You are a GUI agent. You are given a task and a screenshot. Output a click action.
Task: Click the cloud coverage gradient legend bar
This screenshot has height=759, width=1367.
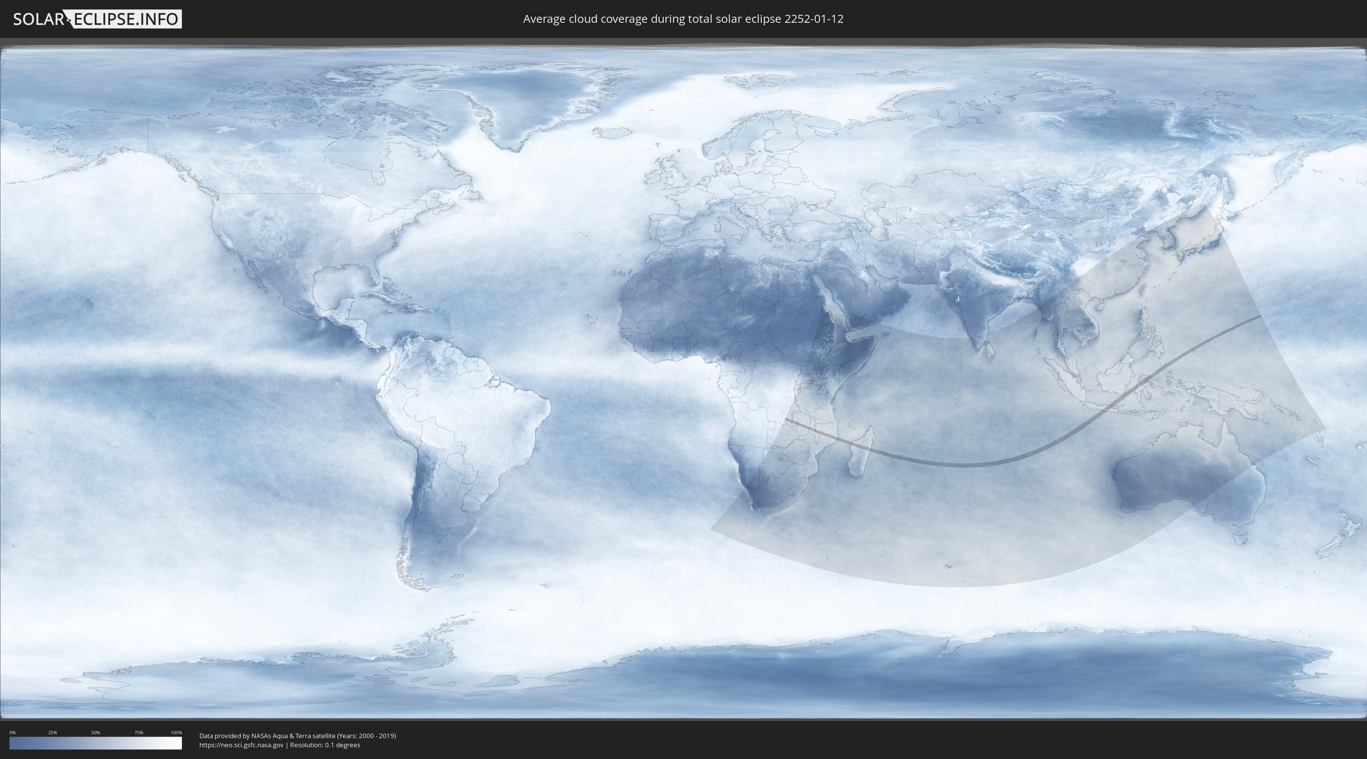[96, 743]
